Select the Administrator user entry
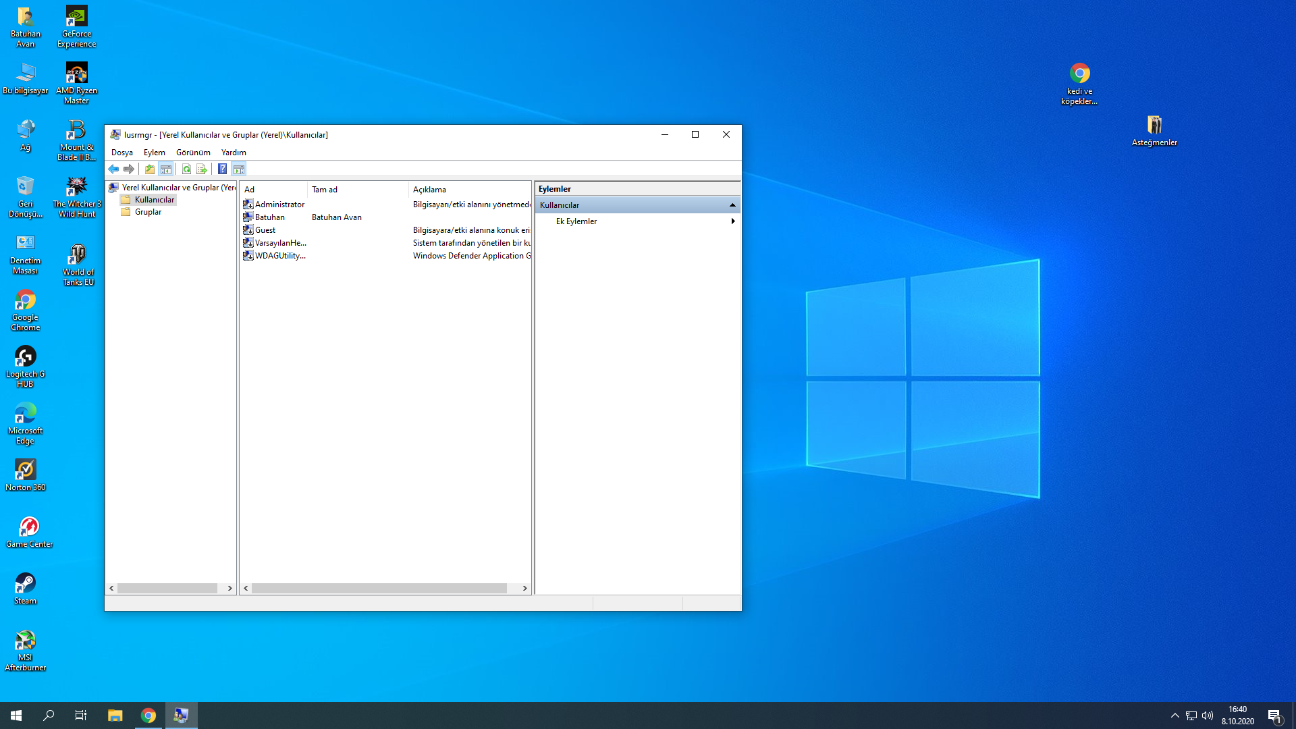Image resolution: width=1296 pixels, height=729 pixels. (x=279, y=205)
